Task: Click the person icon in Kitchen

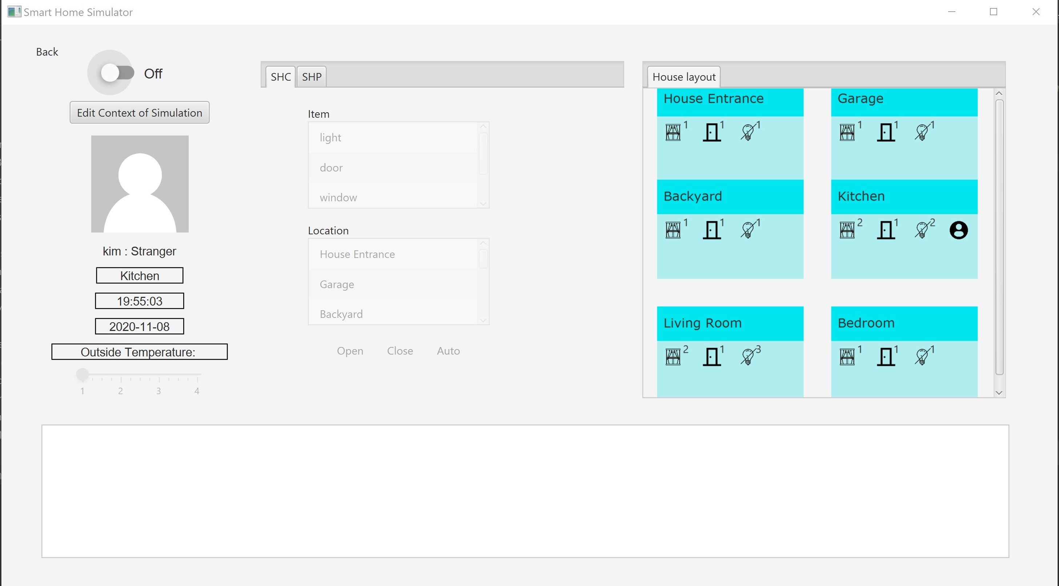Action: click(x=958, y=229)
